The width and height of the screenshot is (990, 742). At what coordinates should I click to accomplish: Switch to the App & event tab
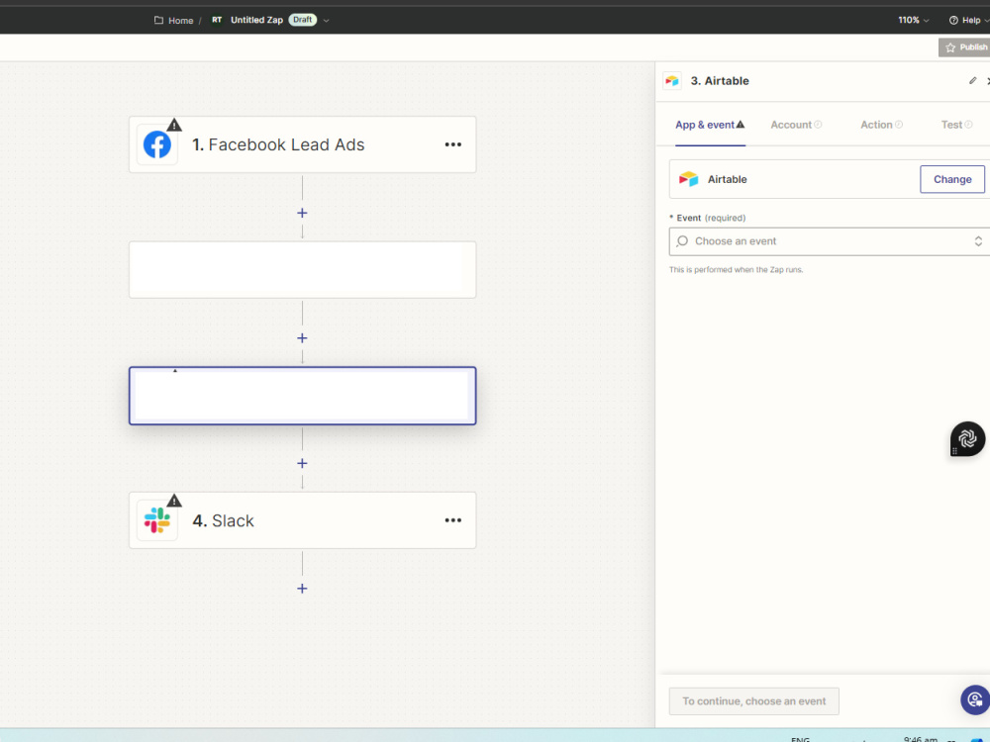click(710, 125)
